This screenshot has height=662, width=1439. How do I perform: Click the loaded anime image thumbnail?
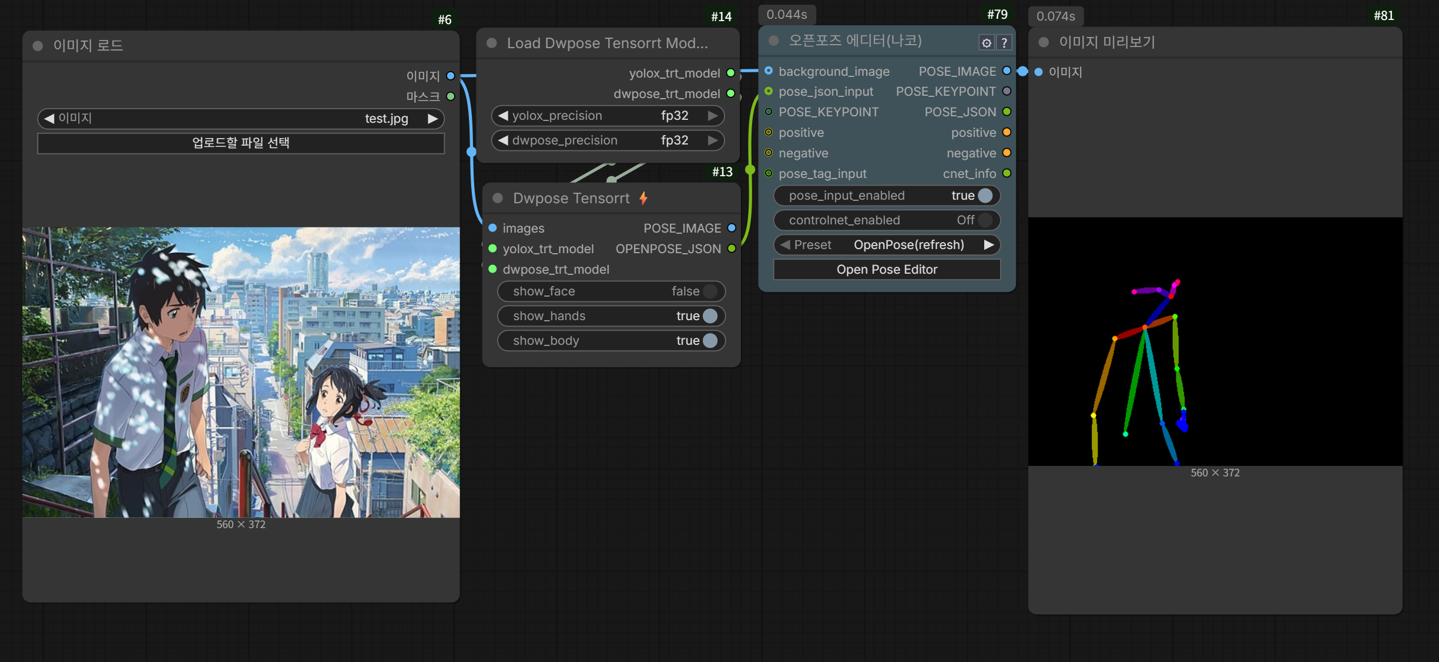point(241,372)
